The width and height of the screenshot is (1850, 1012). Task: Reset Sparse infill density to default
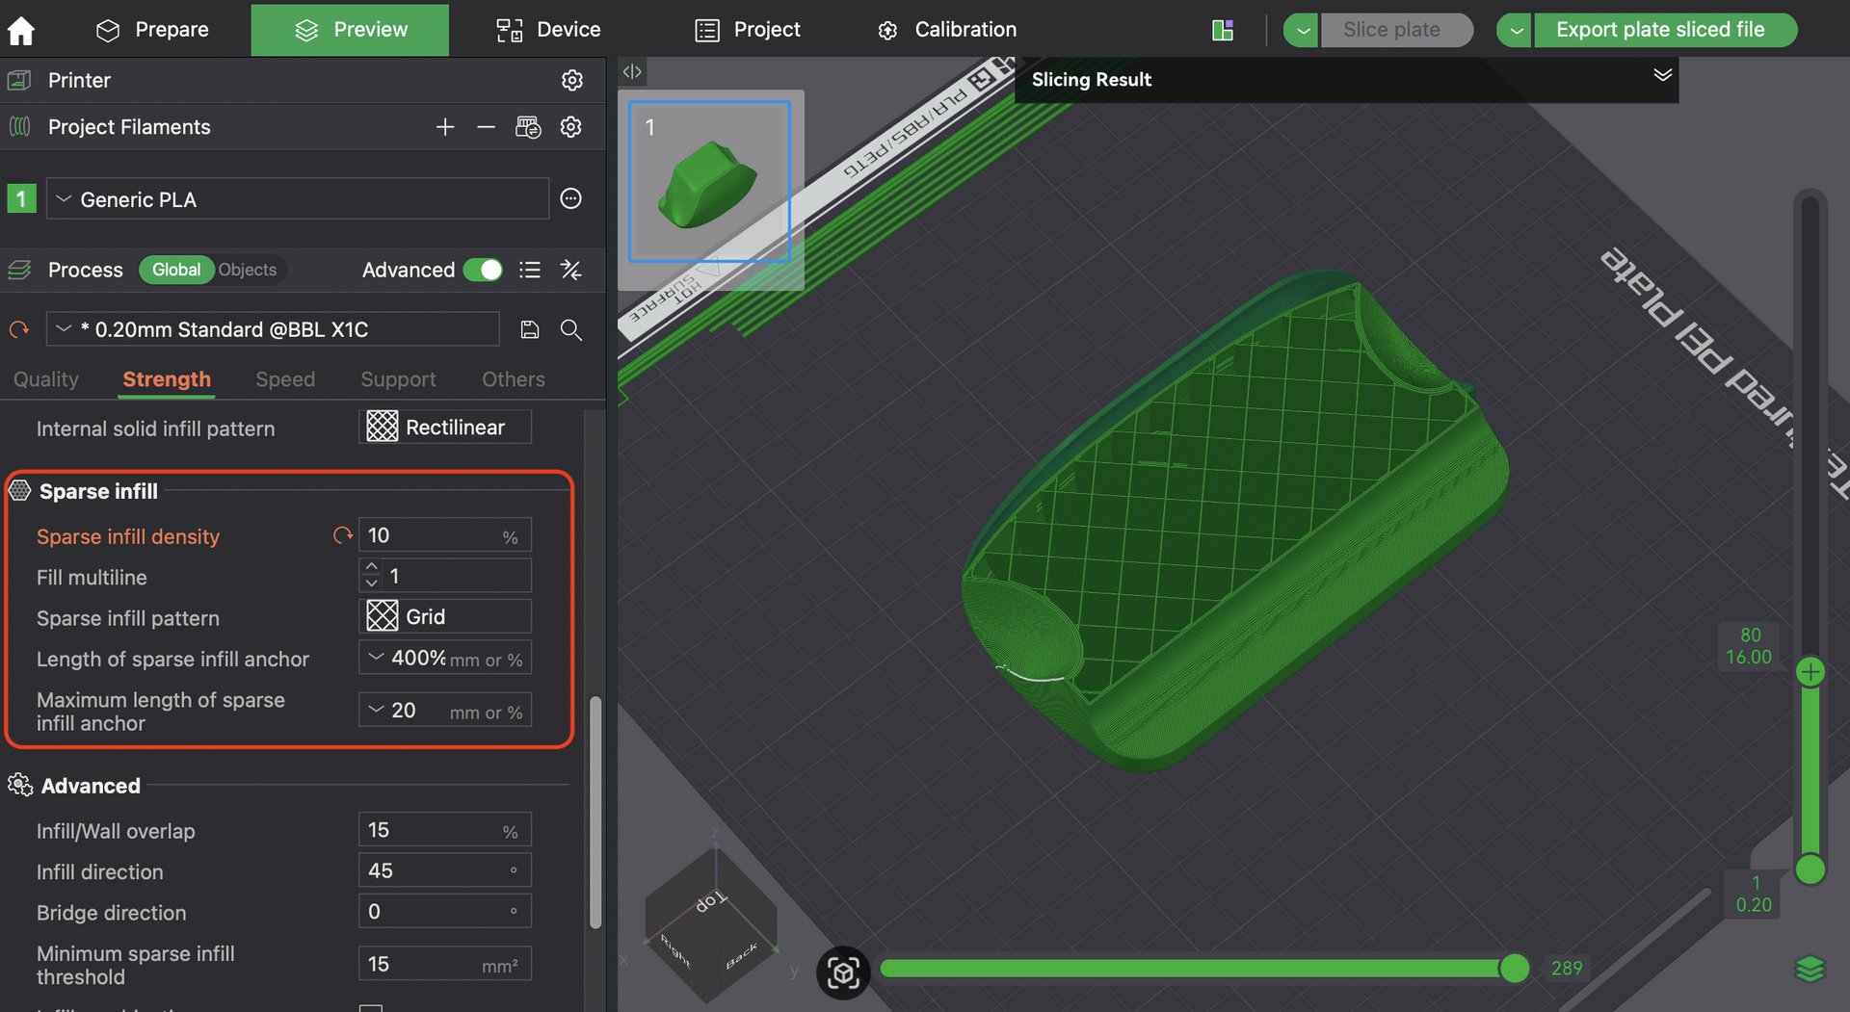point(342,535)
